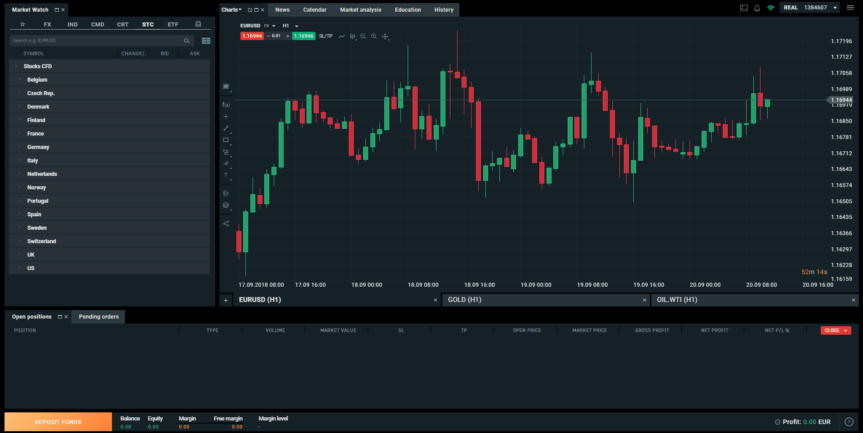Image resolution: width=863 pixels, height=433 pixels.
Task: Open the REAL account selector dropdown
Action: [835, 8]
